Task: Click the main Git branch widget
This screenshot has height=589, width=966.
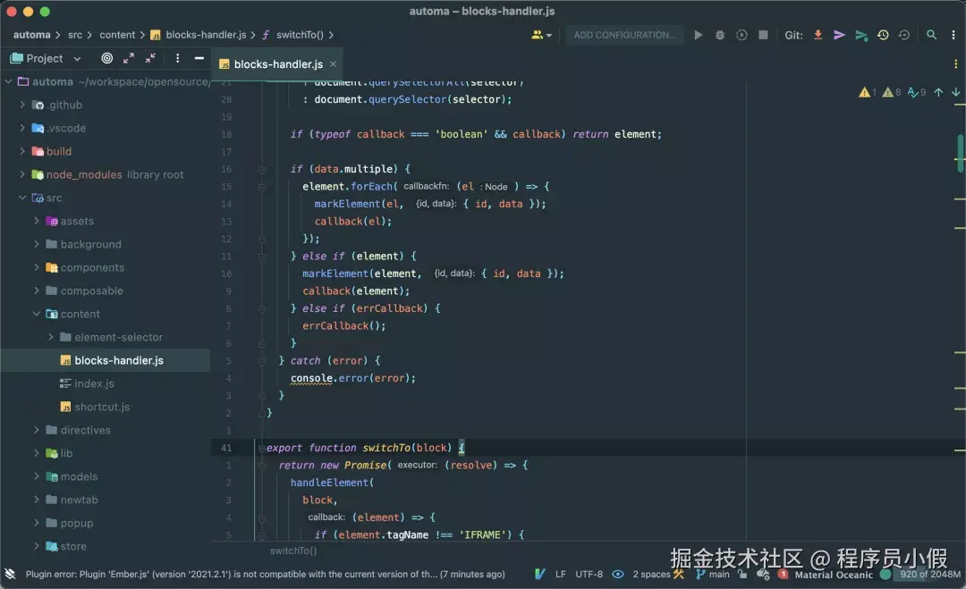Action: pos(713,574)
